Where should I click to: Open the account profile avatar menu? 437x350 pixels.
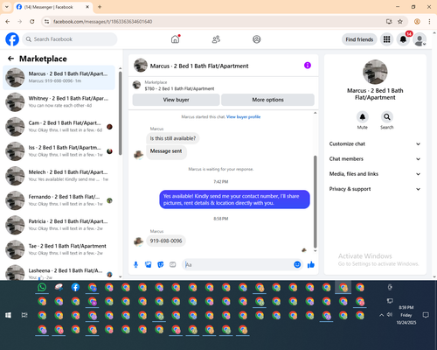[420, 39]
